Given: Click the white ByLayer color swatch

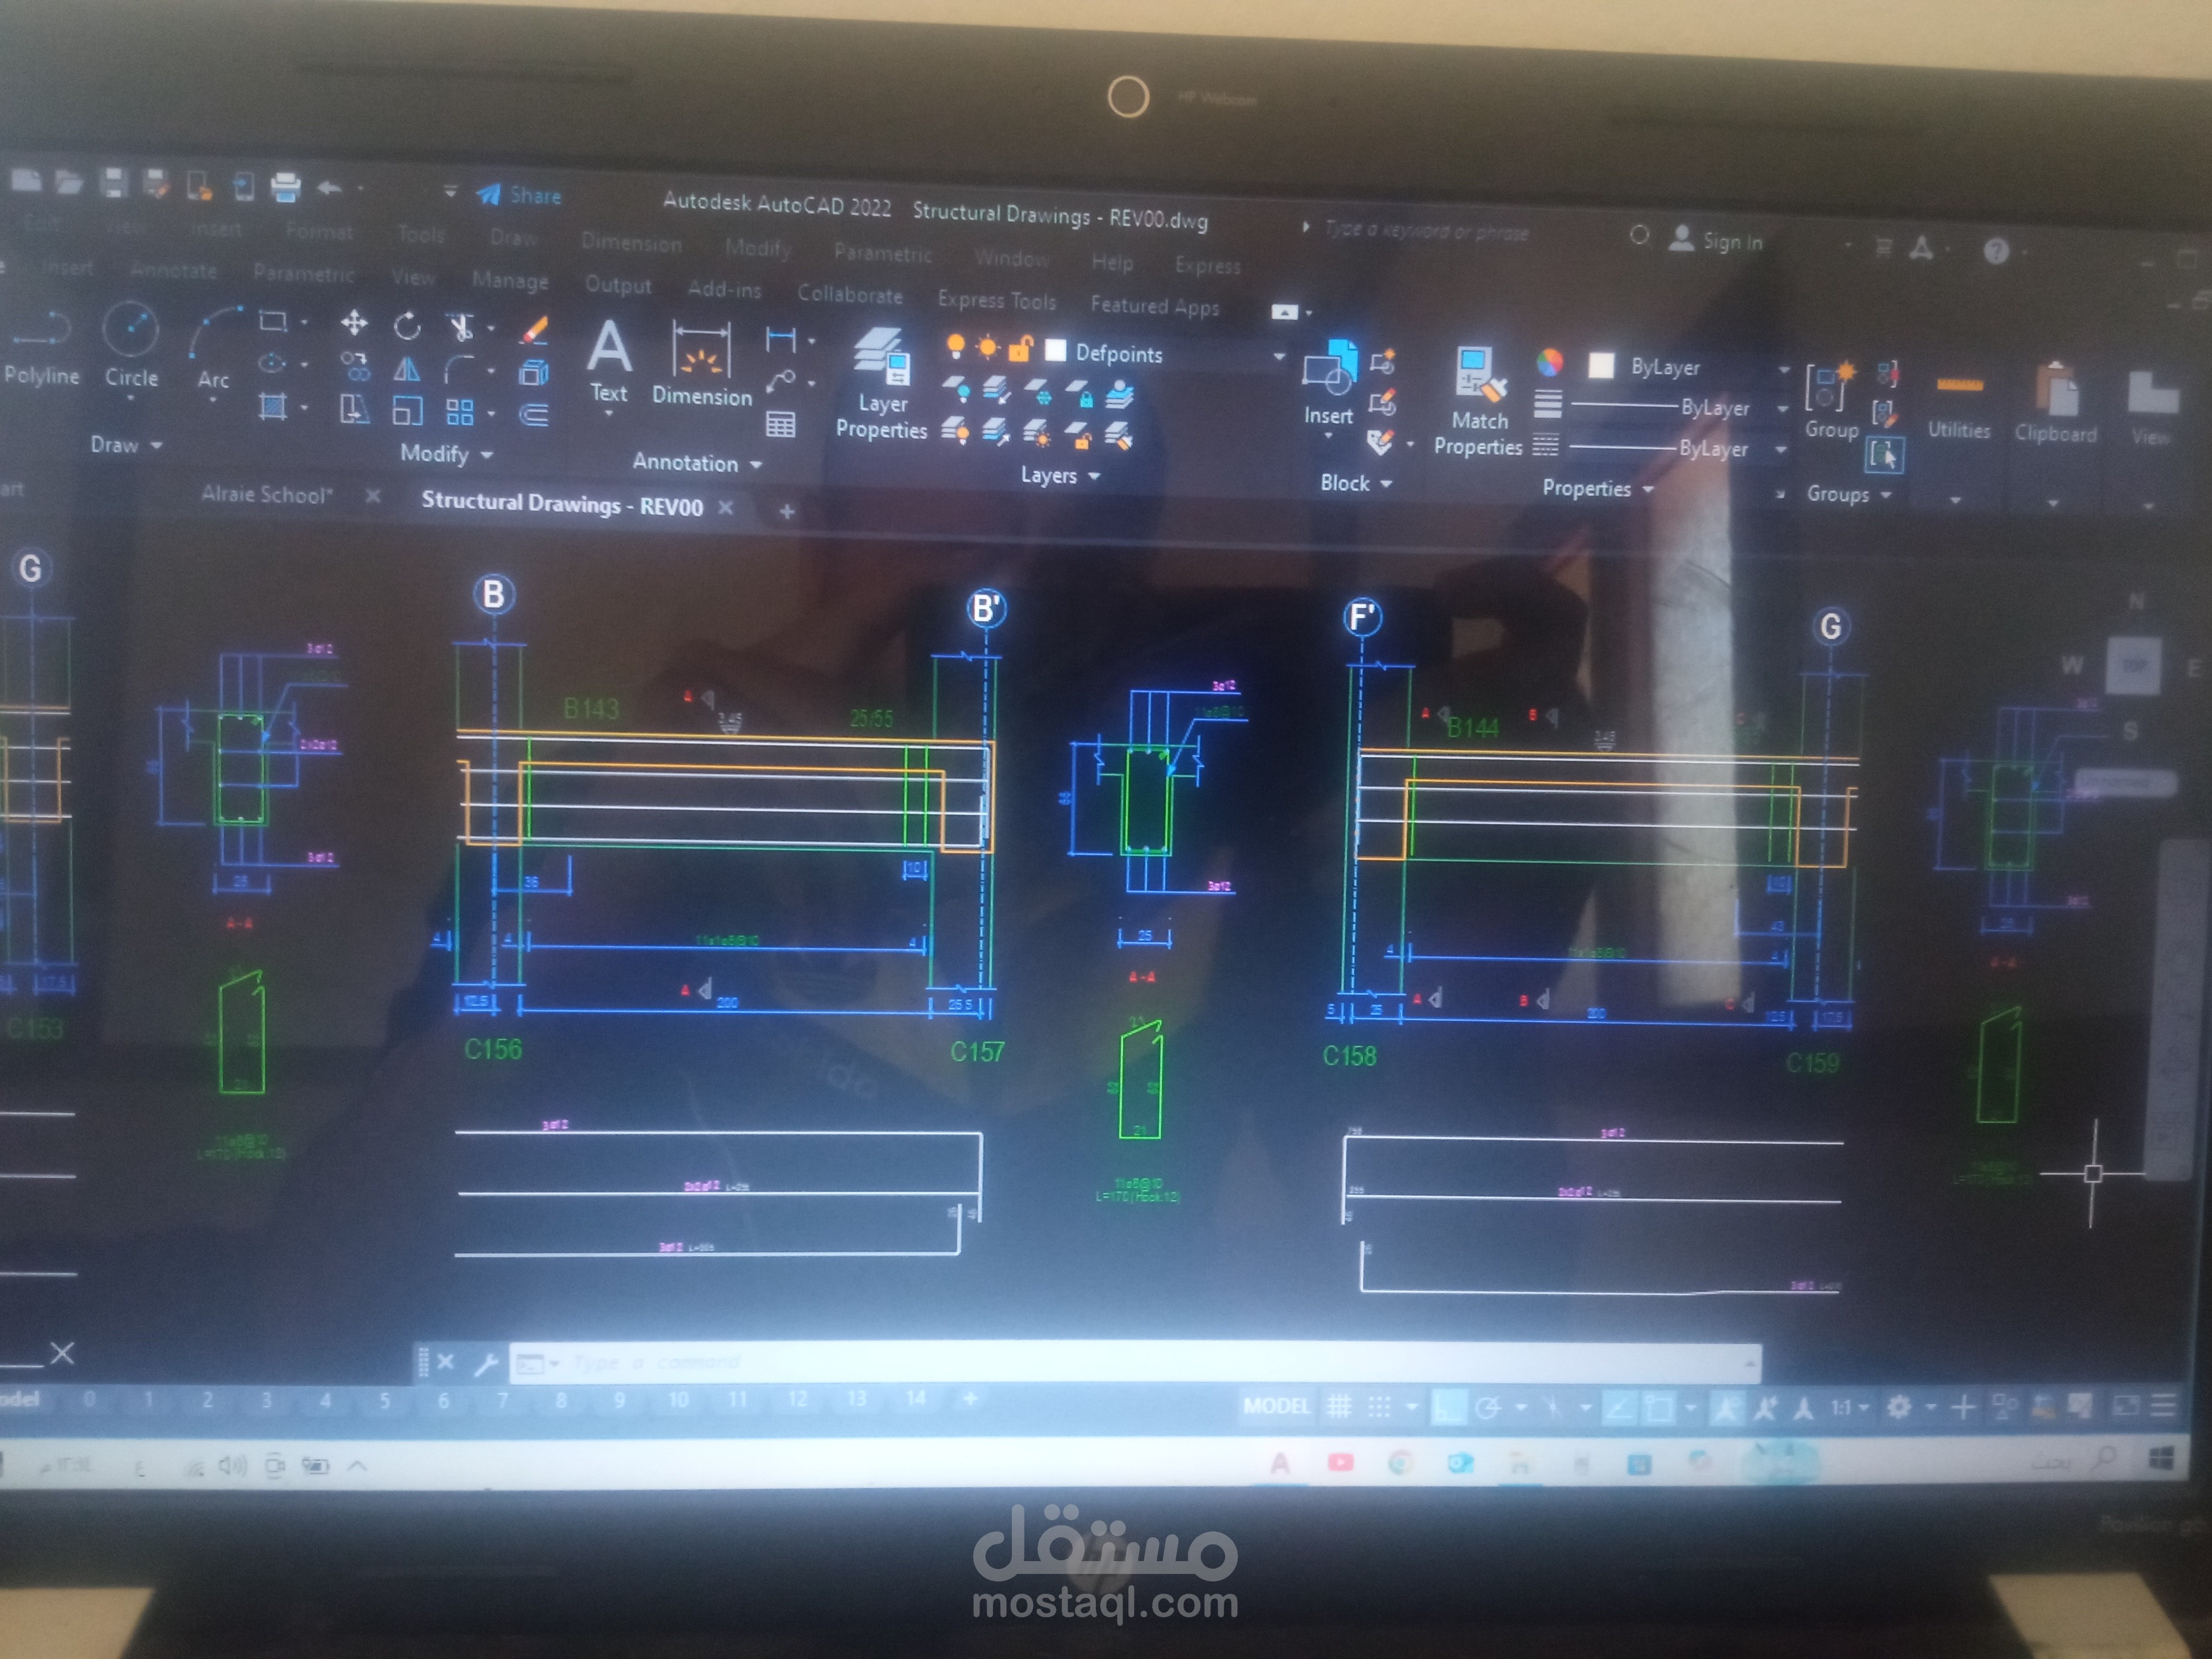Looking at the screenshot, I should pyautogui.click(x=1601, y=365).
